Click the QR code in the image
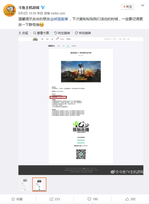Viewport: 149px width, 204px height. [81, 154]
